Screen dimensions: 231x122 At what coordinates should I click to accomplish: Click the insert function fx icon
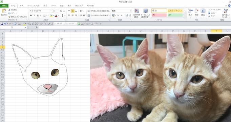[37, 27]
